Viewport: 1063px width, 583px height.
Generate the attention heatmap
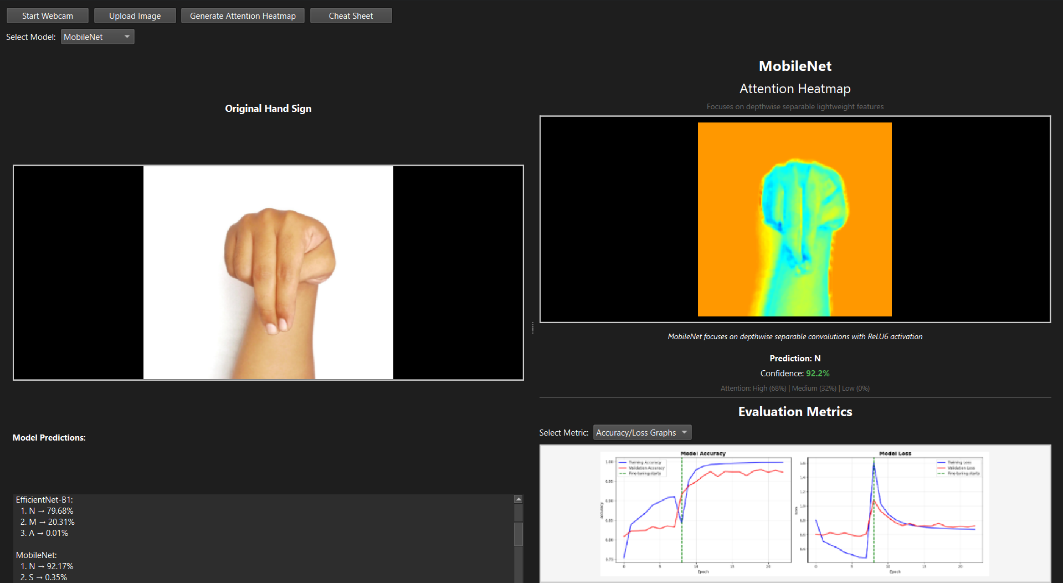[x=243, y=16]
